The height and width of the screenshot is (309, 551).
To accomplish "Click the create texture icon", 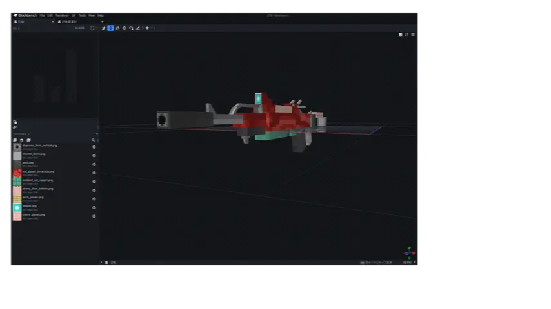I will [21, 140].
